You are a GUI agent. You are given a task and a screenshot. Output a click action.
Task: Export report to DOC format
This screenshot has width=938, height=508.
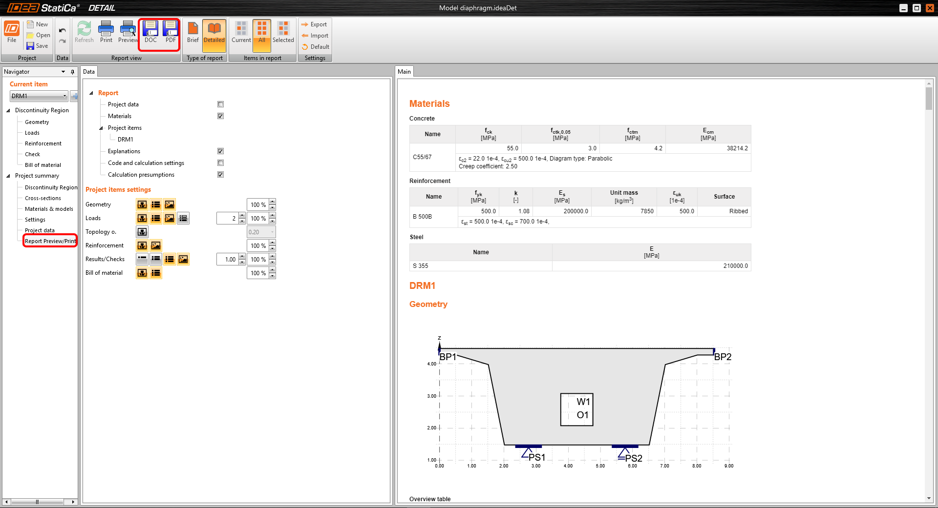click(x=150, y=32)
